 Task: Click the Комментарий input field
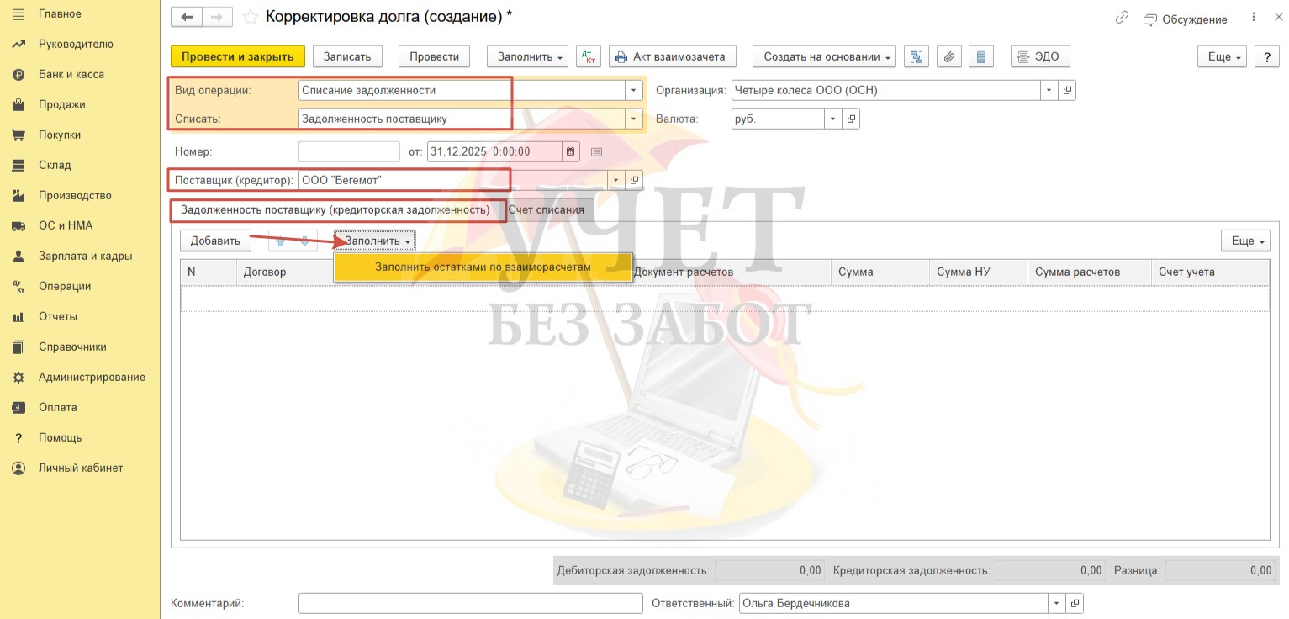tap(470, 603)
